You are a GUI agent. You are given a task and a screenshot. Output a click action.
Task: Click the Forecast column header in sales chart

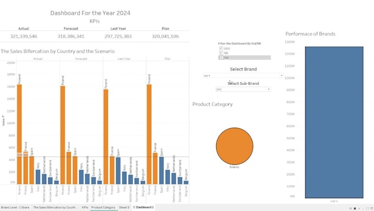pos(81,59)
